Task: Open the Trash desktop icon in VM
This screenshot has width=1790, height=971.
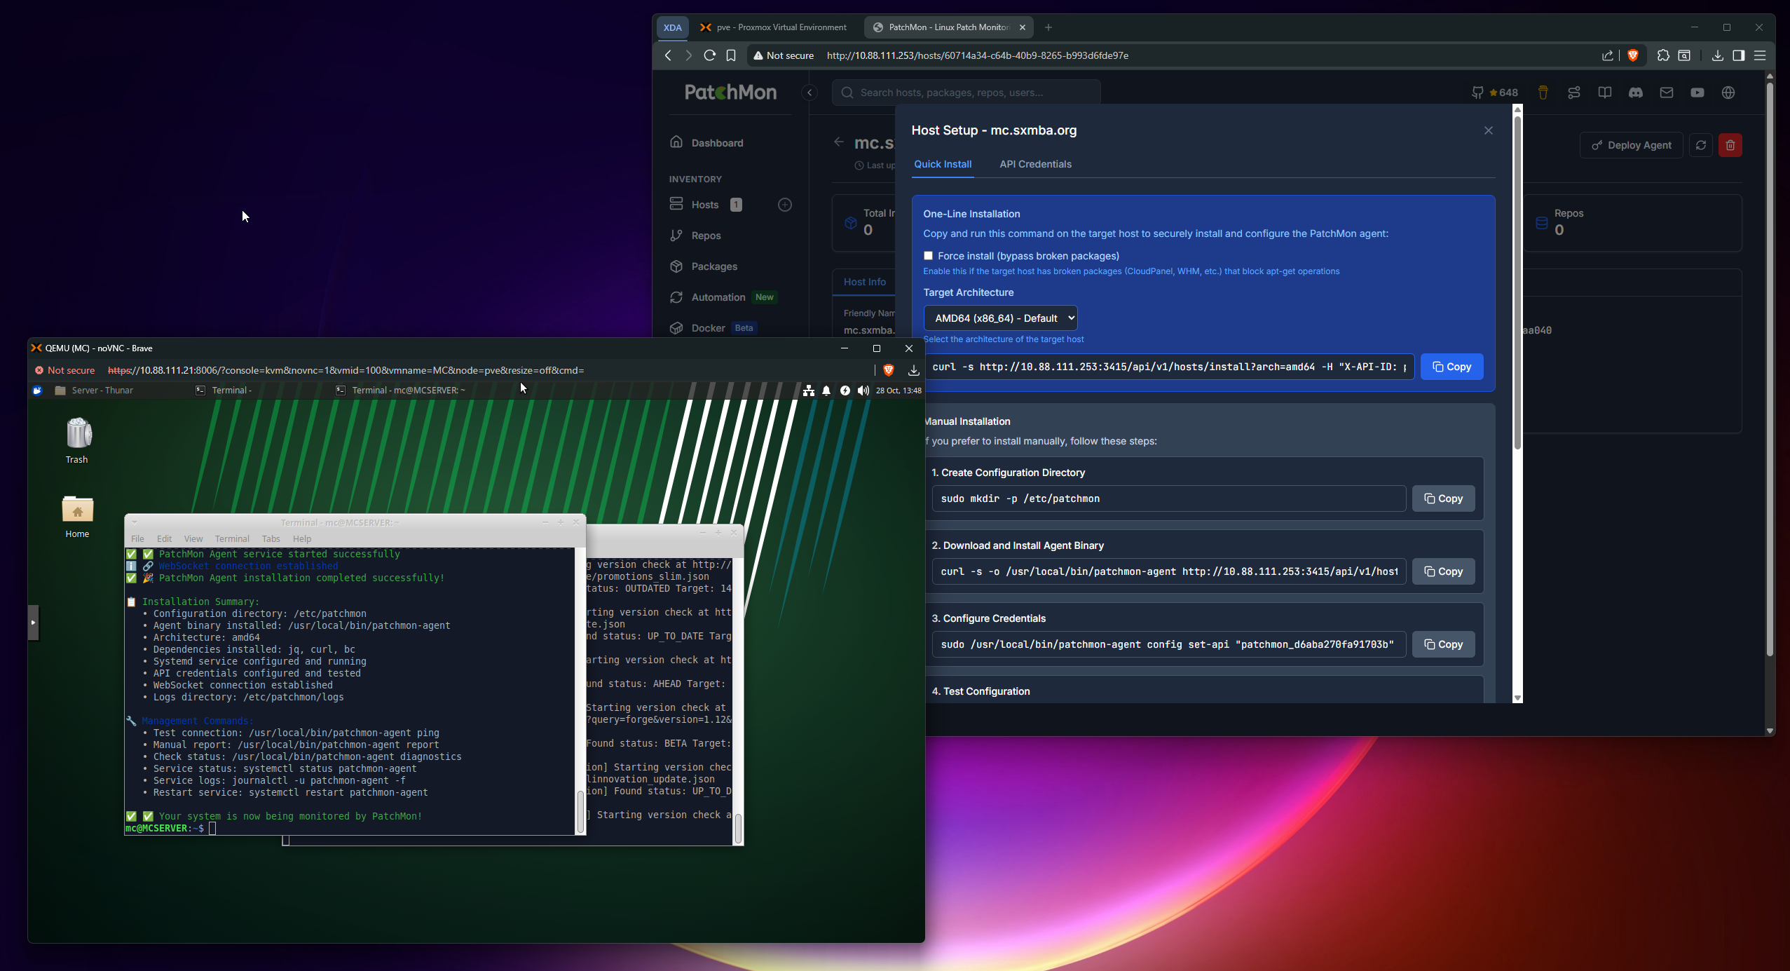Action: (x=77, y=440)
